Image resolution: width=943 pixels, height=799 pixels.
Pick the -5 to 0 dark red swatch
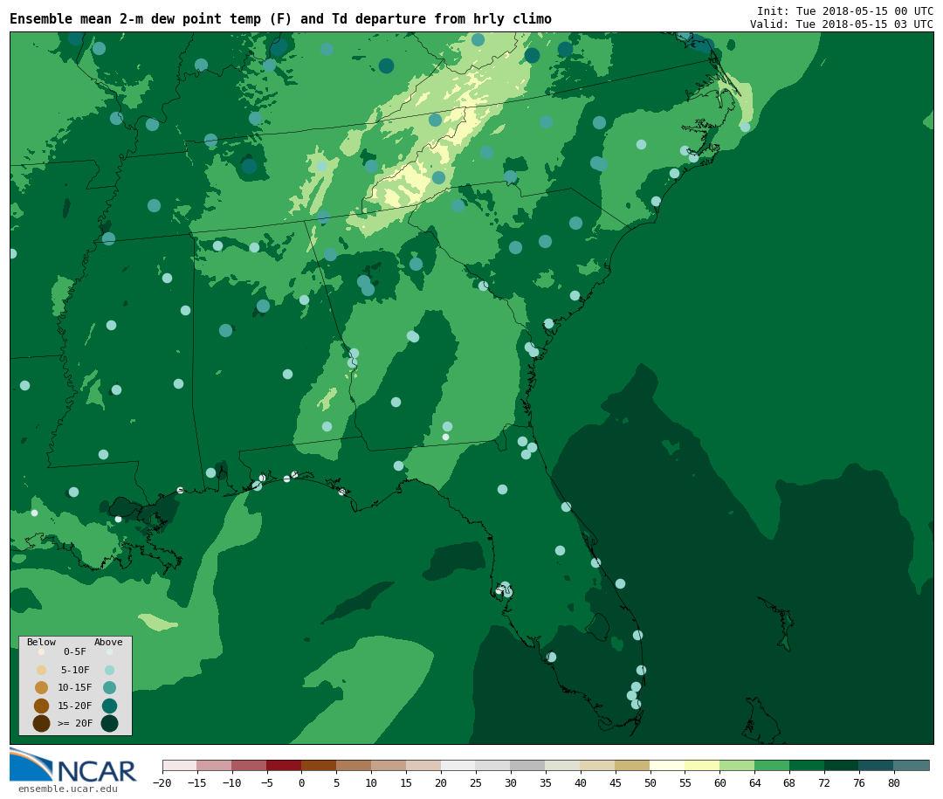[x=284, y=766]
